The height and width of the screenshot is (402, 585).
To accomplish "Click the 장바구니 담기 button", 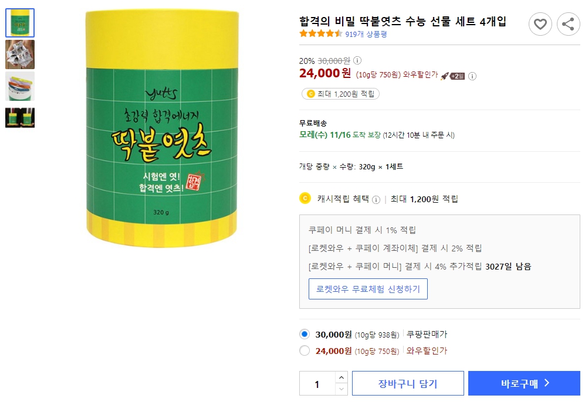I will point(407,384).
